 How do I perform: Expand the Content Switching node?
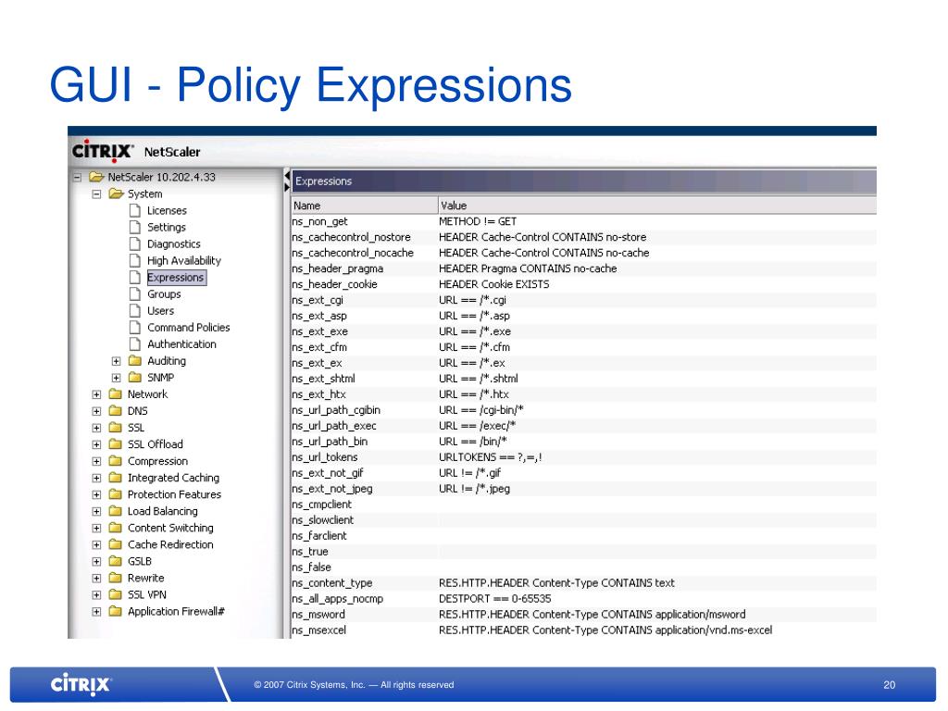(96, 528)
